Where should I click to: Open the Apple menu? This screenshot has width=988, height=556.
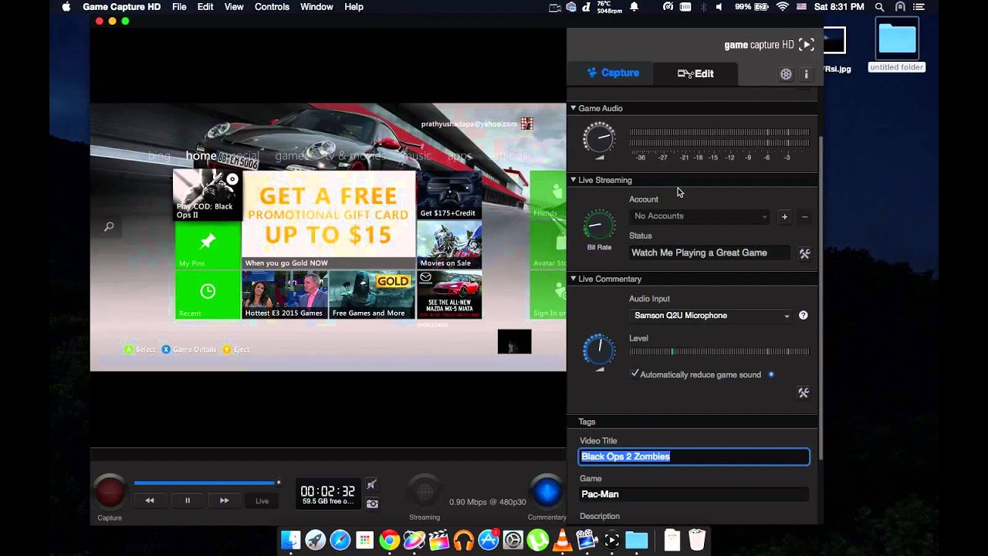[66, 7]
